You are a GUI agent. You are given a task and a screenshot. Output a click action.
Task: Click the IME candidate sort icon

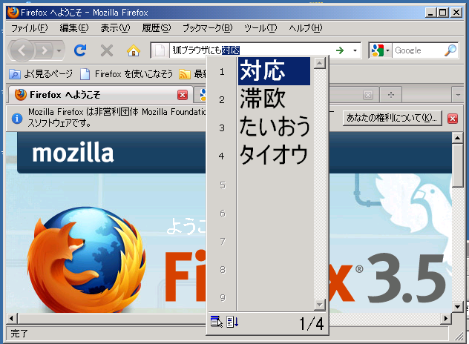tap(232, 322)
